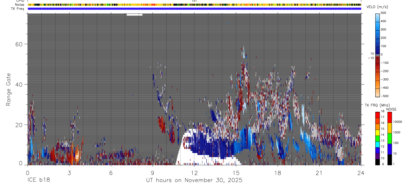The width and height of the screenshot is (406, 187).
Task: Click the "24" hour tick label
Action: pos(361,172)
